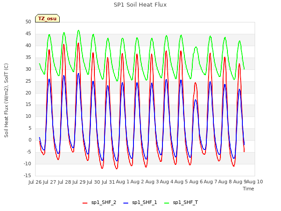Image resolution: width=281 pixels, height=211 pixels.
Task: Click the Aug 1 x-axis tick label
Action: click(123, 182)
